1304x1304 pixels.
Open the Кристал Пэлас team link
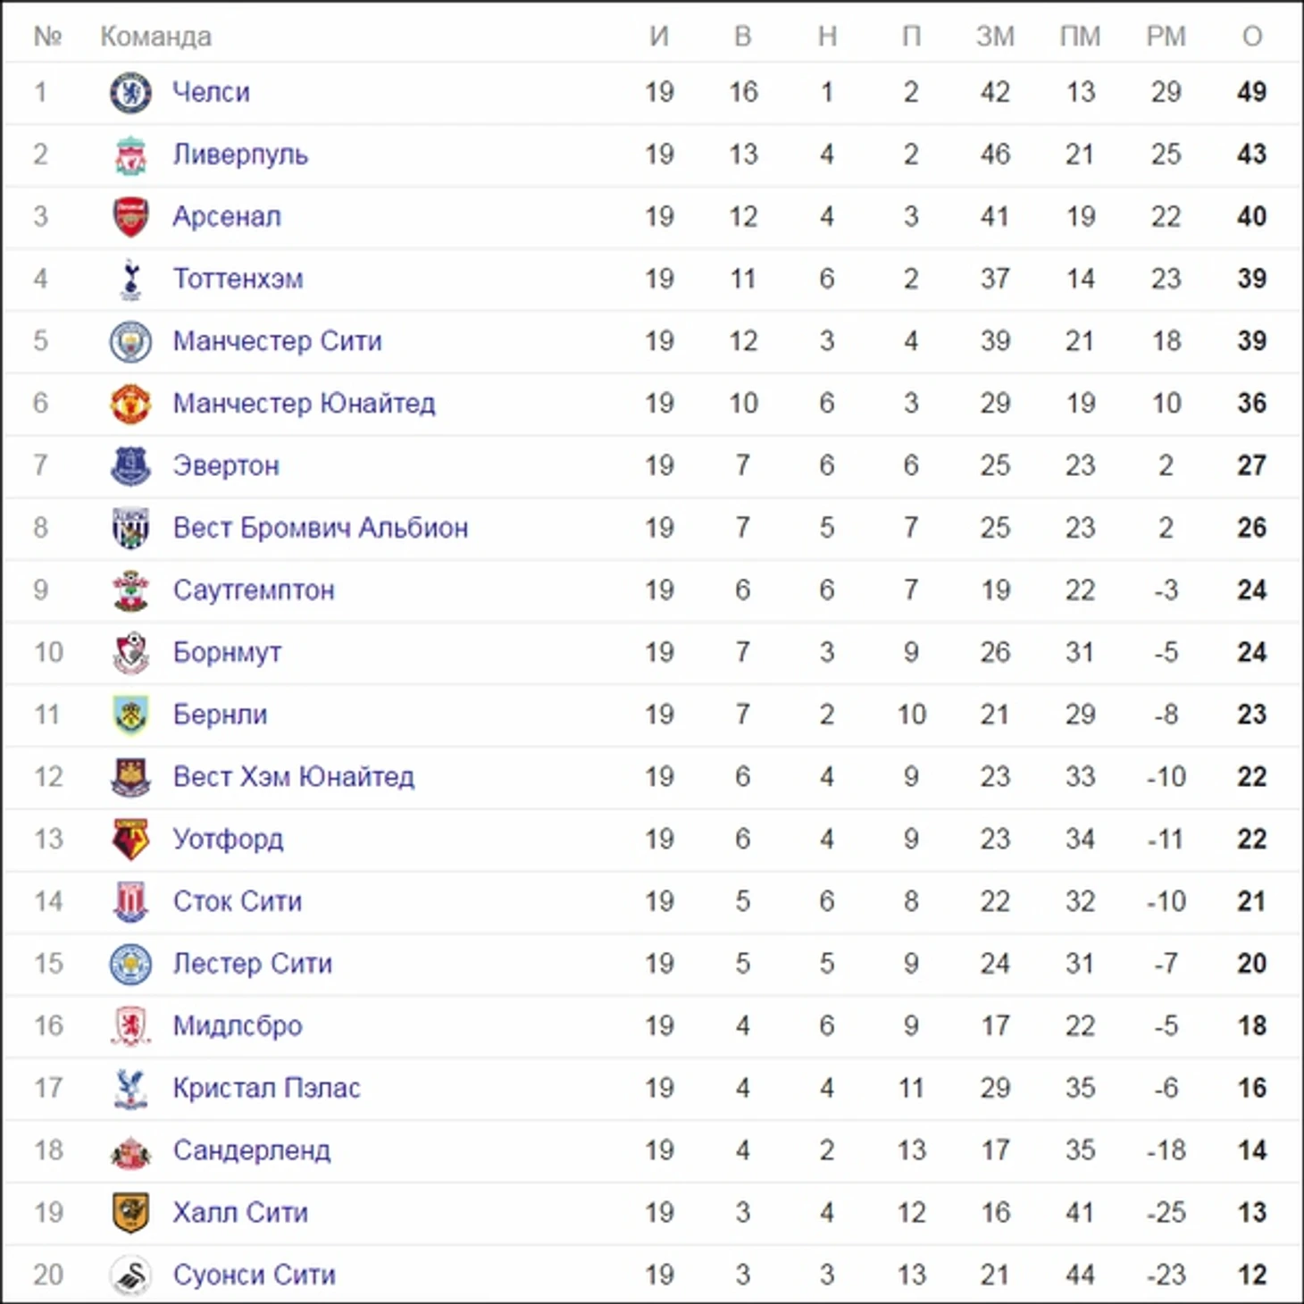pos(266,1088)
